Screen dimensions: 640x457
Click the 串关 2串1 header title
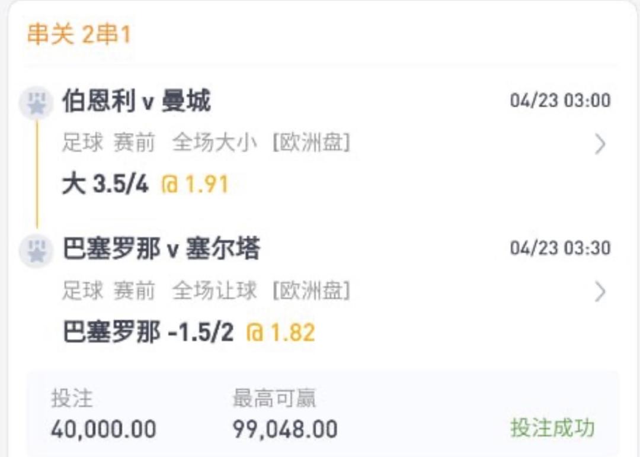(x=79, y=35)
